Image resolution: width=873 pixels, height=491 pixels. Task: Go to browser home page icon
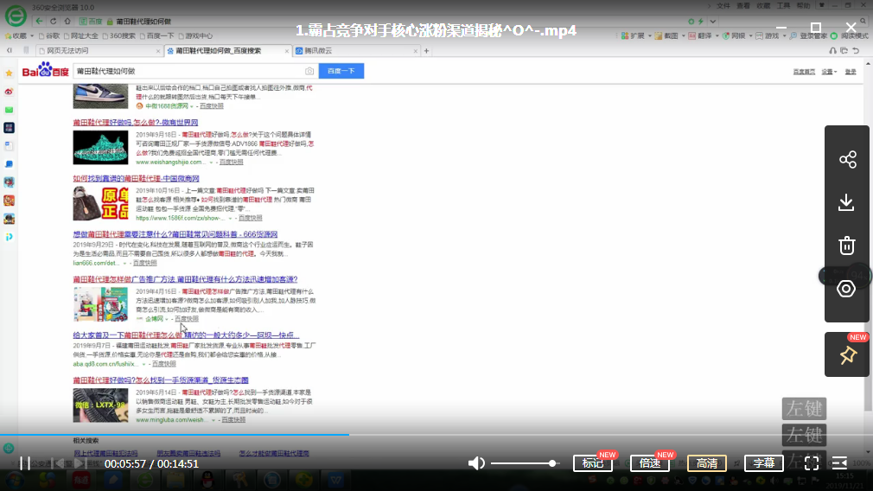click(67, 21)
